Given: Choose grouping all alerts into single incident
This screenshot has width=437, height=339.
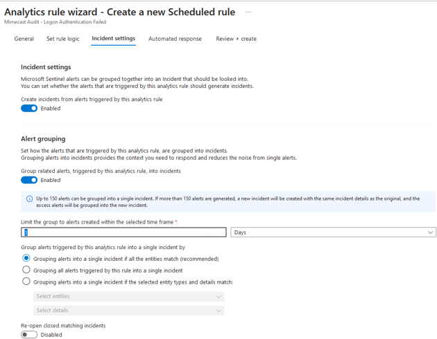Looking at the screenshot, I should pos(26,270).
